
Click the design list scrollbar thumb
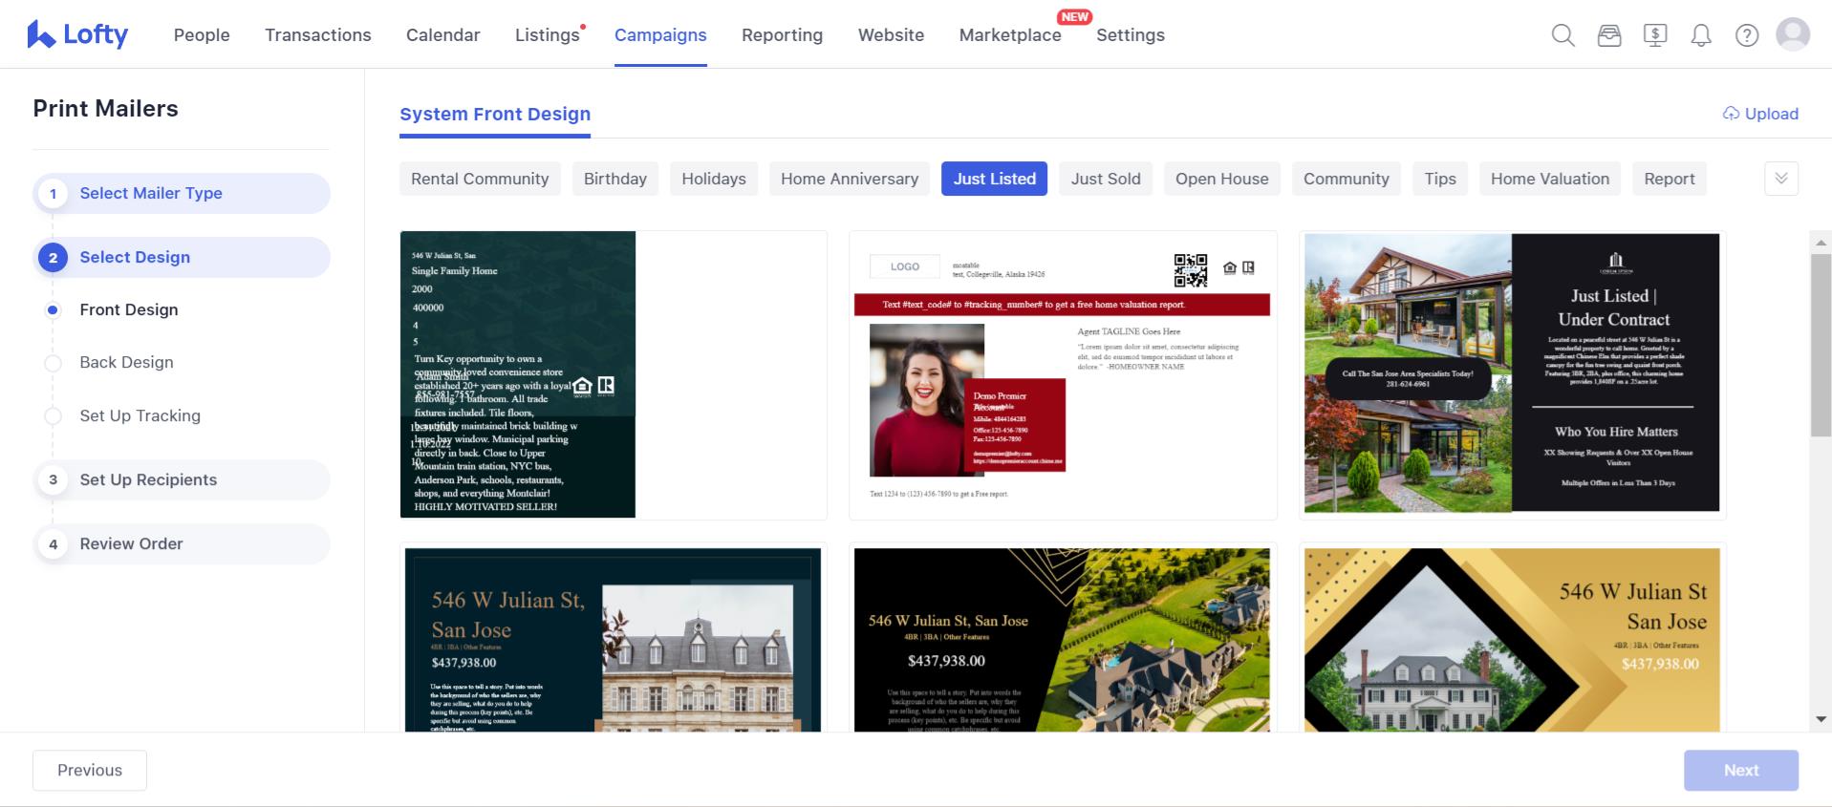pos(1821,345)
